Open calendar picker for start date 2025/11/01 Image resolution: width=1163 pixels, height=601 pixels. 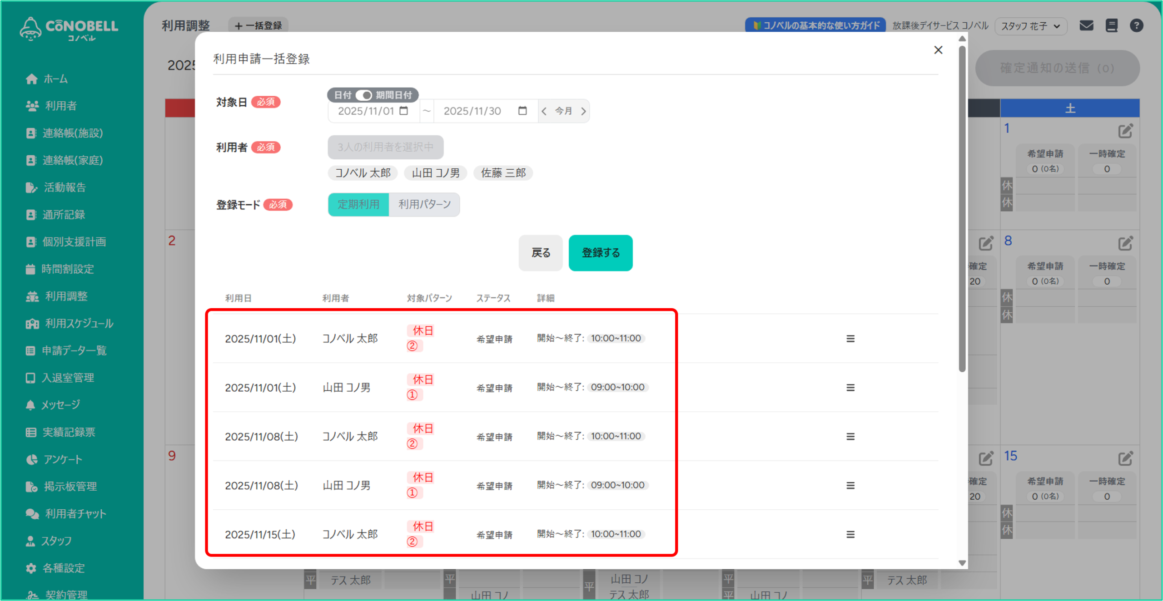coord(403,111)
